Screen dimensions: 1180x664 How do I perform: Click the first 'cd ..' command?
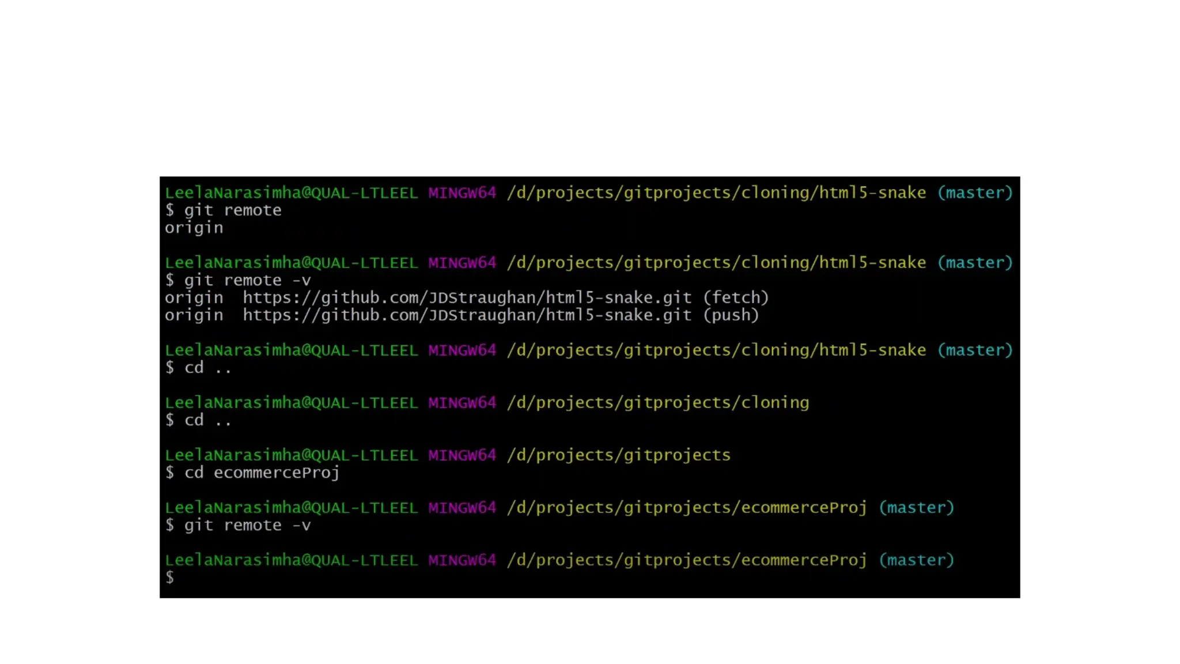[207, 368]
